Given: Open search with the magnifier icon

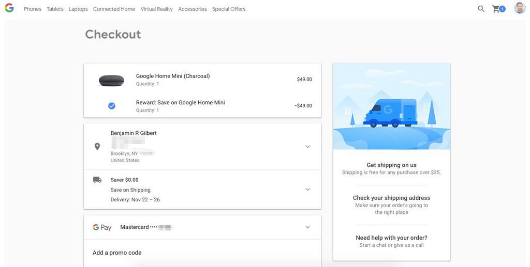Looking at the screenshot, I should coord(481,9).
